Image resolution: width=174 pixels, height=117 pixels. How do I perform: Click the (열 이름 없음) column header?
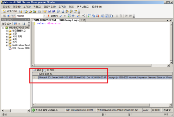pos(105,74)
